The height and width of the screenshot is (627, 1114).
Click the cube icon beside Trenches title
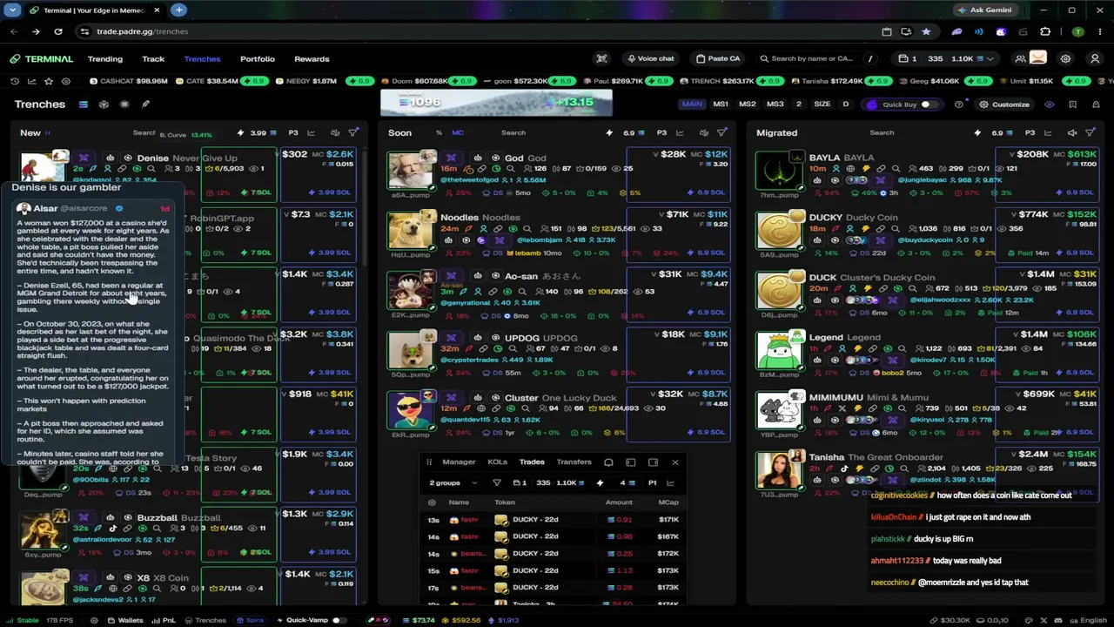tap(104, 104)
